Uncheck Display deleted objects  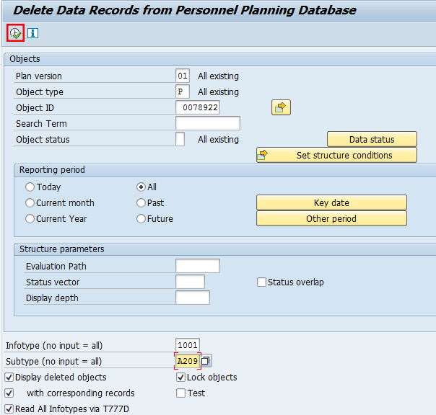tap(9, 378)
